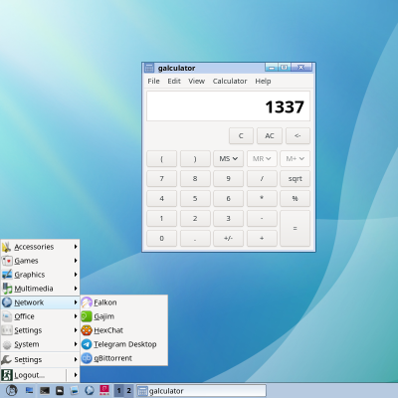Switch to workspace 2 in the pager
The image size is (398, 398).
[x=128, y=391]
